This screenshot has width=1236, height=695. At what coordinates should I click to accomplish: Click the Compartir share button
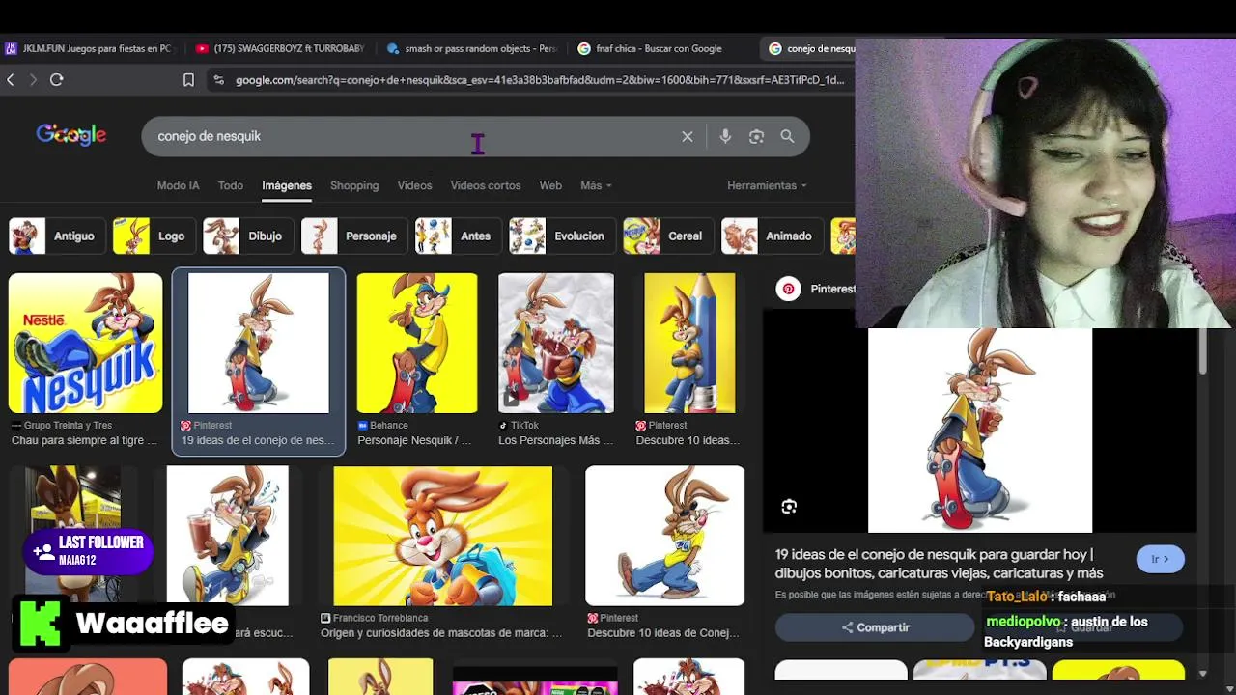click(x=875, y=627)
